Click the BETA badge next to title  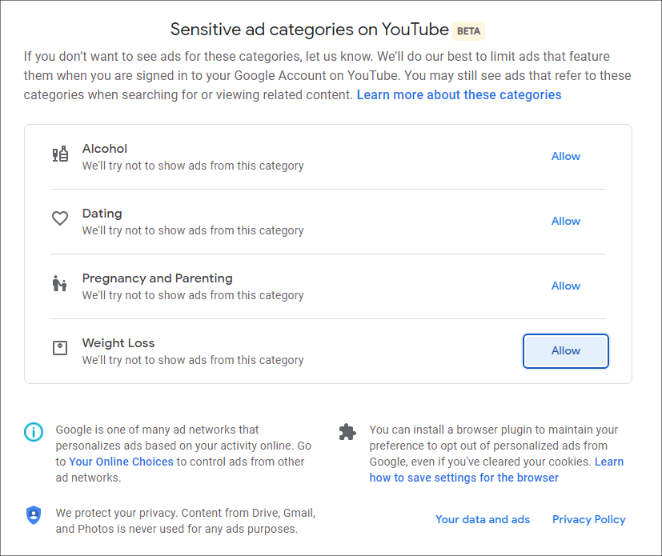pos(468,31)
